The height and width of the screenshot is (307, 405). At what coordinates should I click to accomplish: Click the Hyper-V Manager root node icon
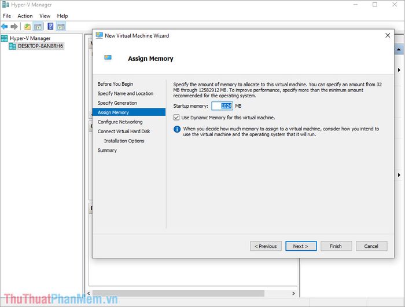pos(5,38)
